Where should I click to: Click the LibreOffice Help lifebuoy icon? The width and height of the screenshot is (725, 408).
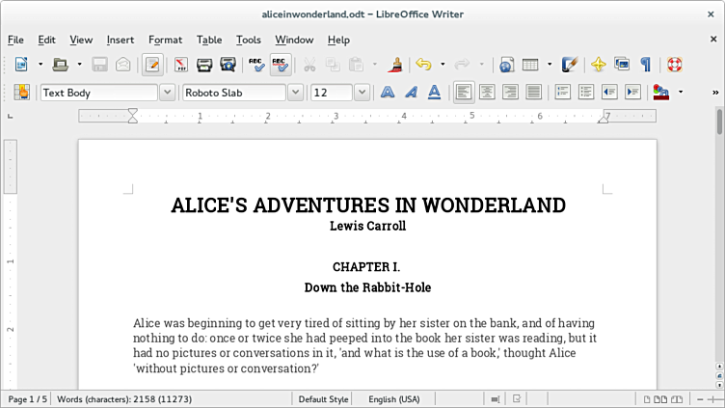(x=674, y=65)
